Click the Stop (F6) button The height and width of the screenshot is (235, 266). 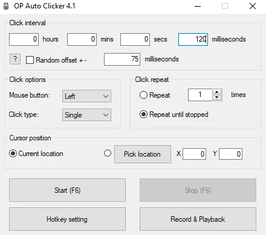click(x=198, y=190)
